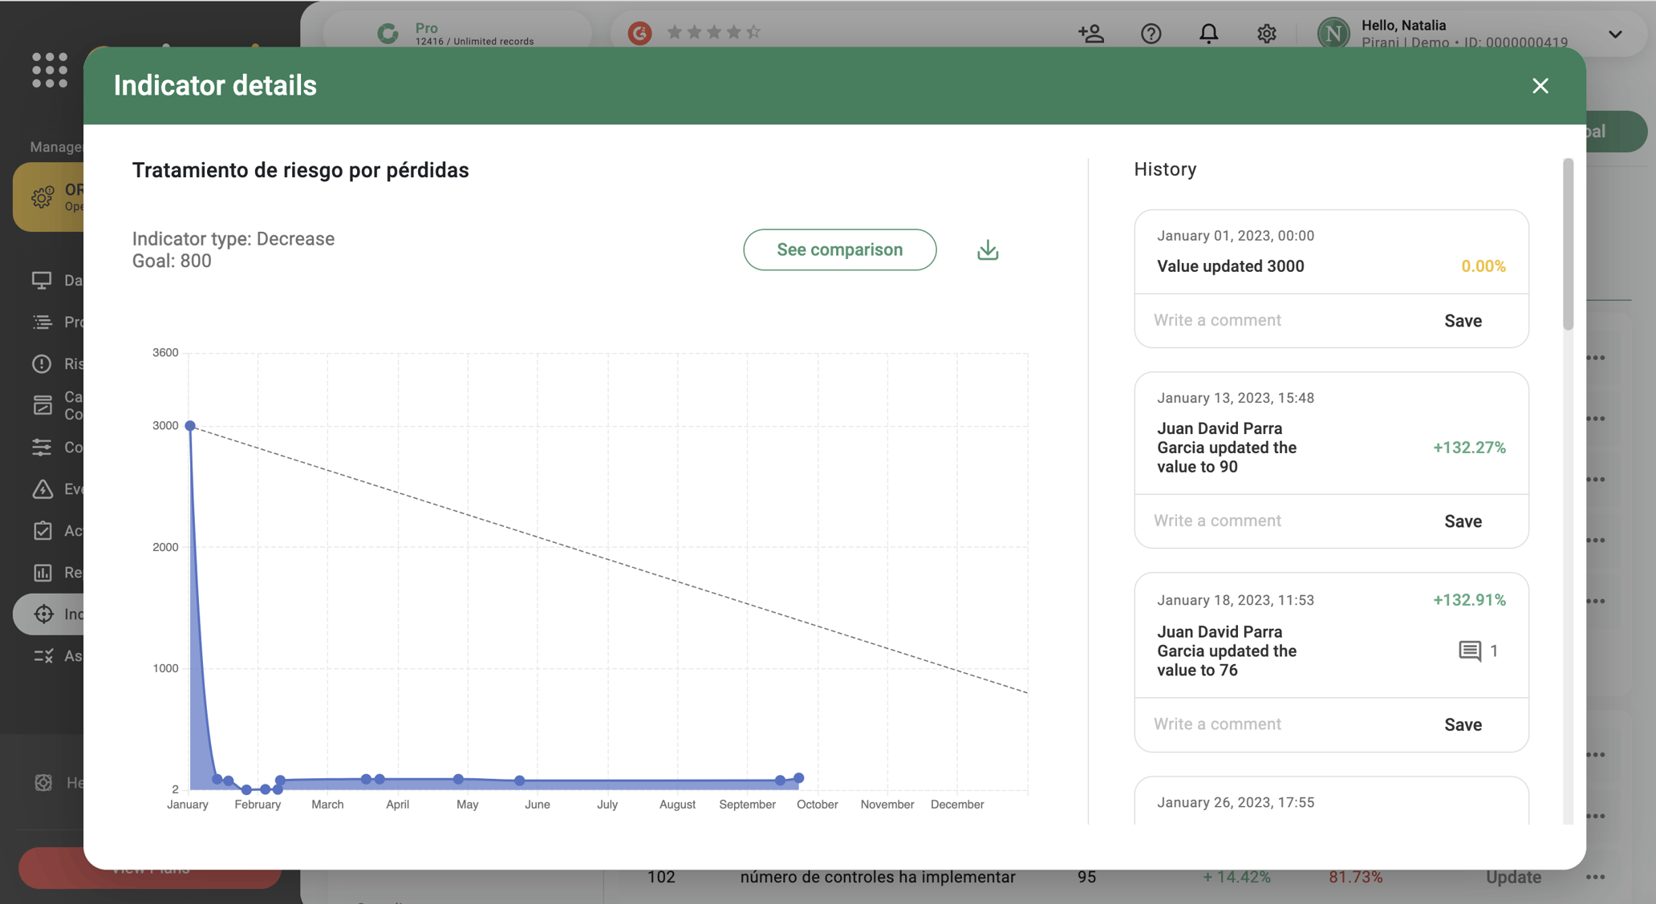This screenshot has width=1656, height=904.
Task: Select the Assessments item in sidebar
Action: pos(43,655)
